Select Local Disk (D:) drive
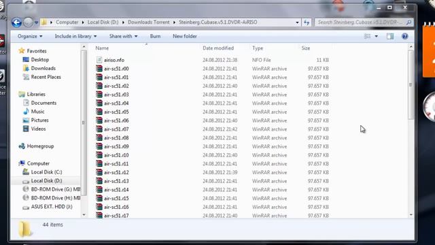The height and width of the screenshot is (245, 435). tap(46, 180)
